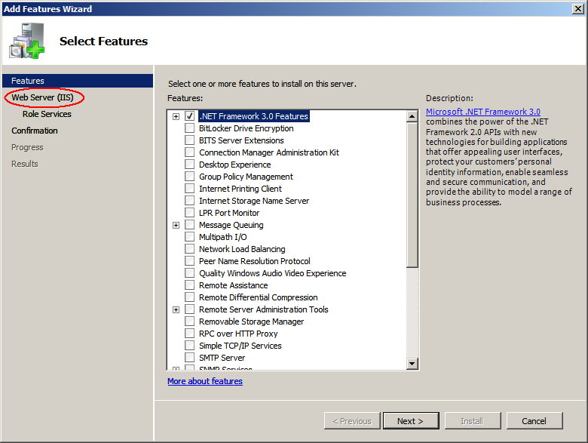The width and height of the screenshot is (588, 443).
Task: Tick the Multipath I/O checkbox
Action: pyautogui.click(x=190, y=237)
